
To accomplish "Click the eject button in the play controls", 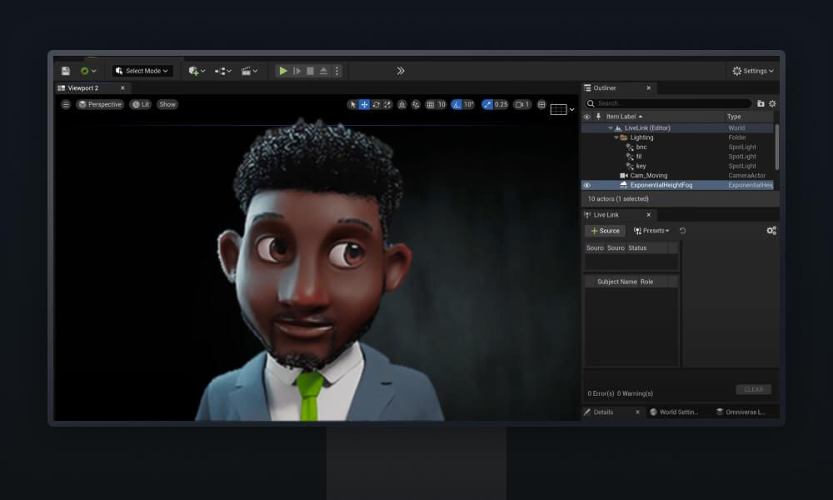I will tap(323, 71).
